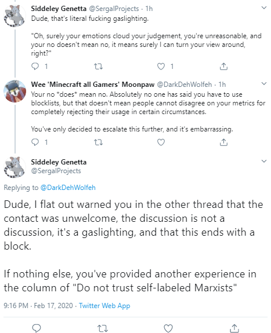Open the Siddeley Genetta avatar on main tweet
Viewport: 271px width, 333px height.
15,167
